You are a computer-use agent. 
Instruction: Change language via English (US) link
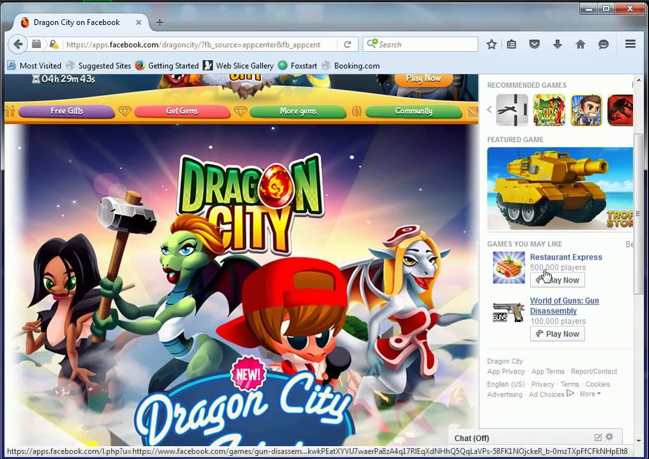(506, 384)
